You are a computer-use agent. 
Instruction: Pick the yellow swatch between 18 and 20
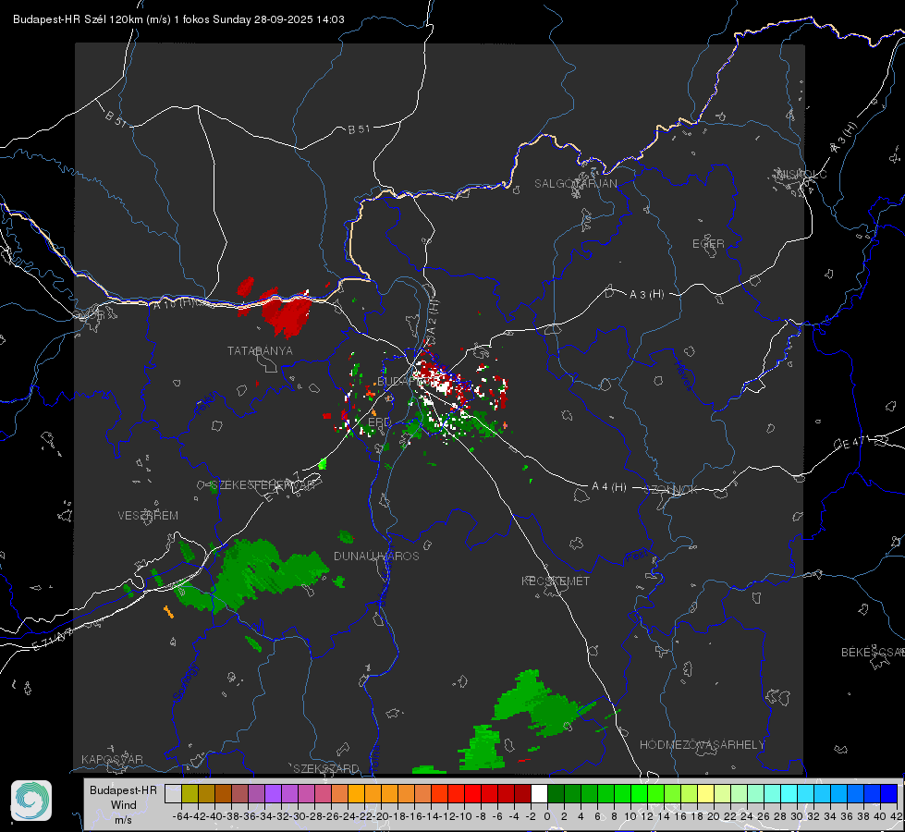coord(705,793)
